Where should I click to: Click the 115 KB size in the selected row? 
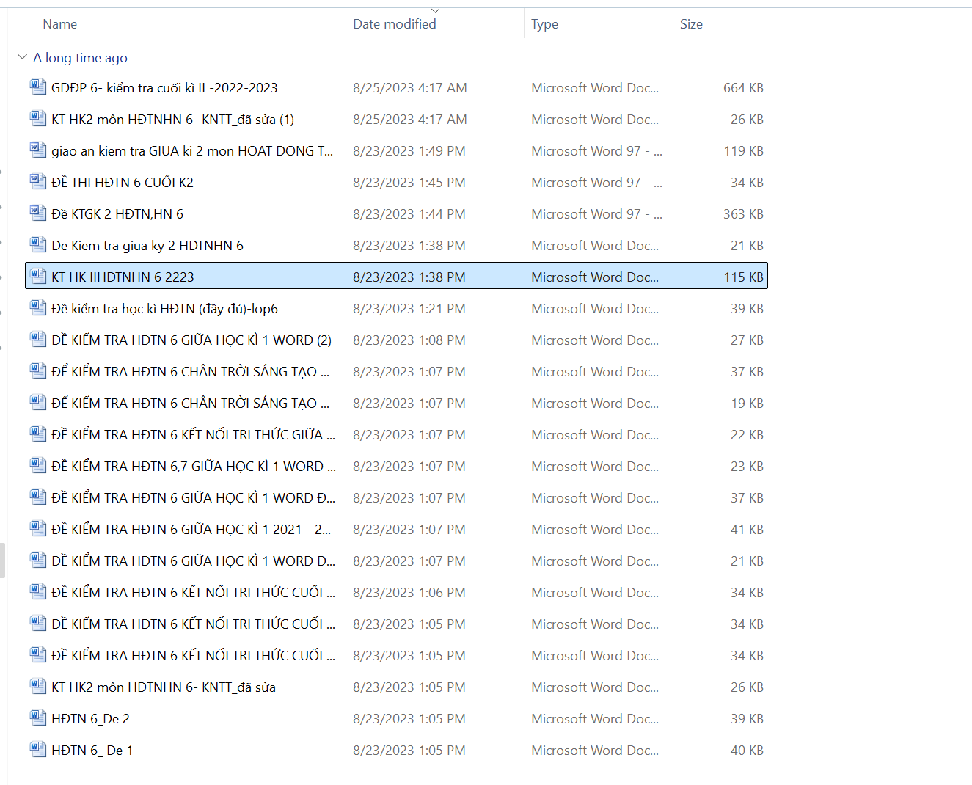coord(743,277)
